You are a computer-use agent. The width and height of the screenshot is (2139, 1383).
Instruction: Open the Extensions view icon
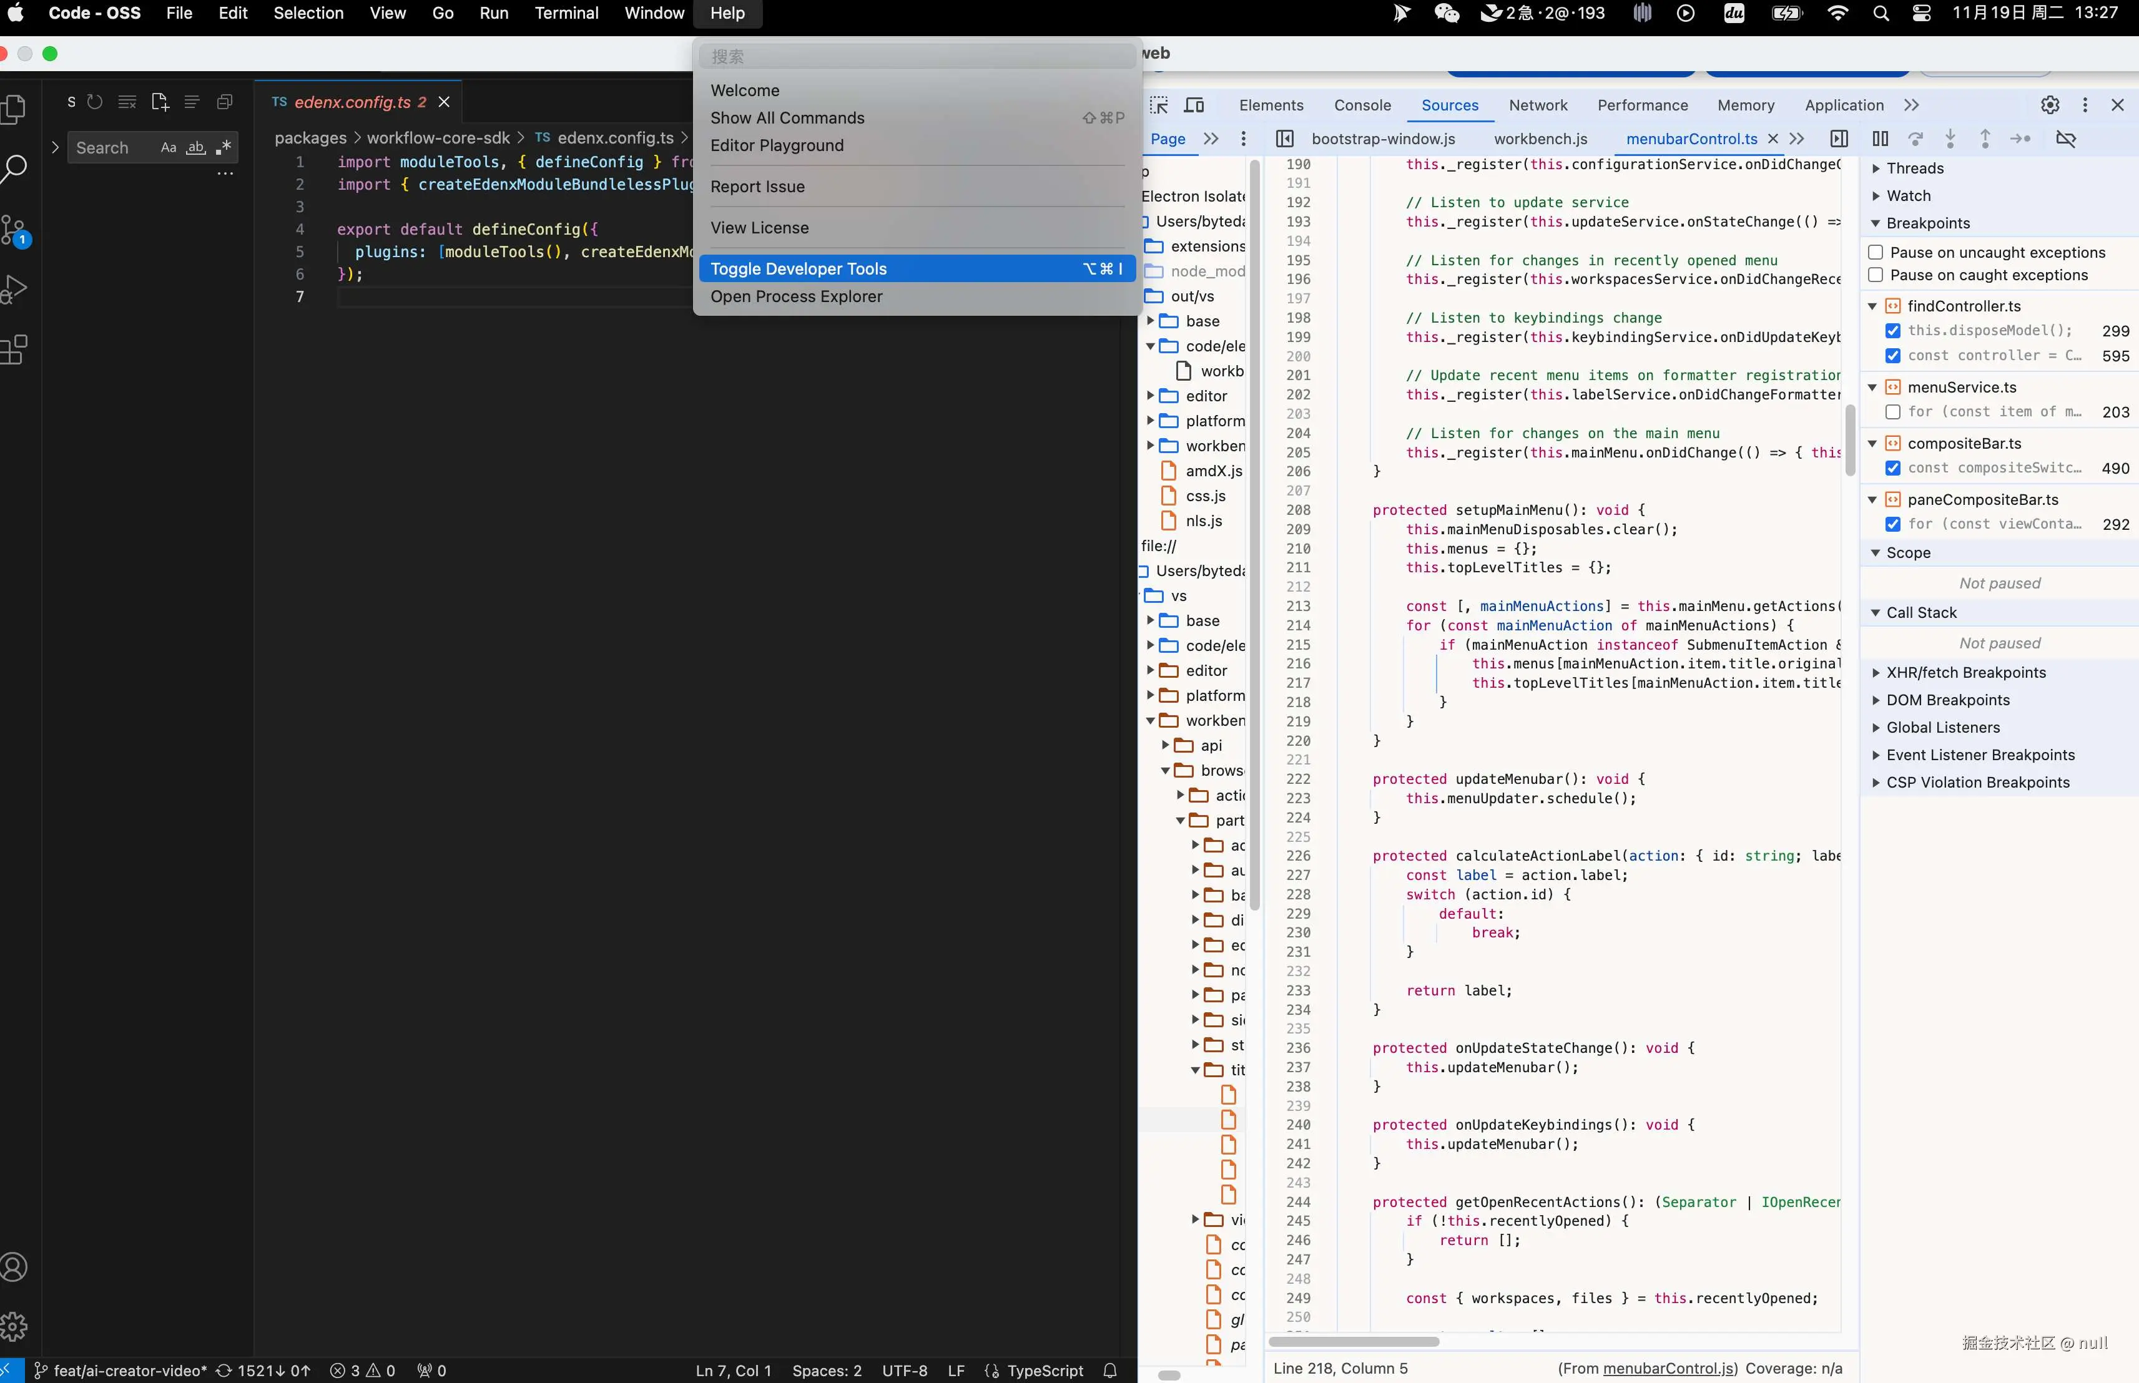click(14, 349)
